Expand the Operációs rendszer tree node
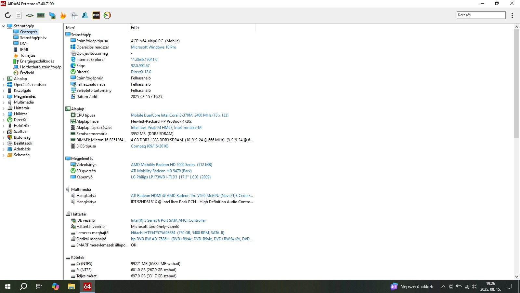 (4, 85)
